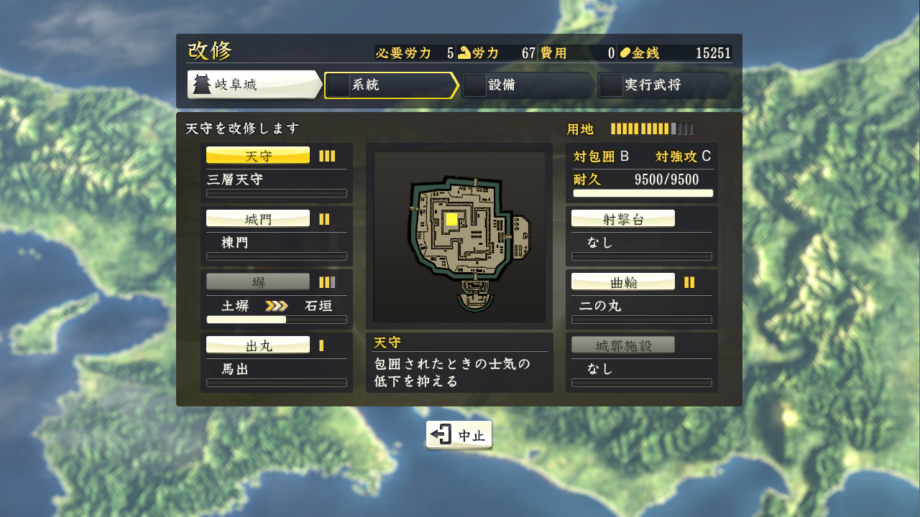Select the 城門 category button
This screenshot has height=517, width=920.
point(258,219)
